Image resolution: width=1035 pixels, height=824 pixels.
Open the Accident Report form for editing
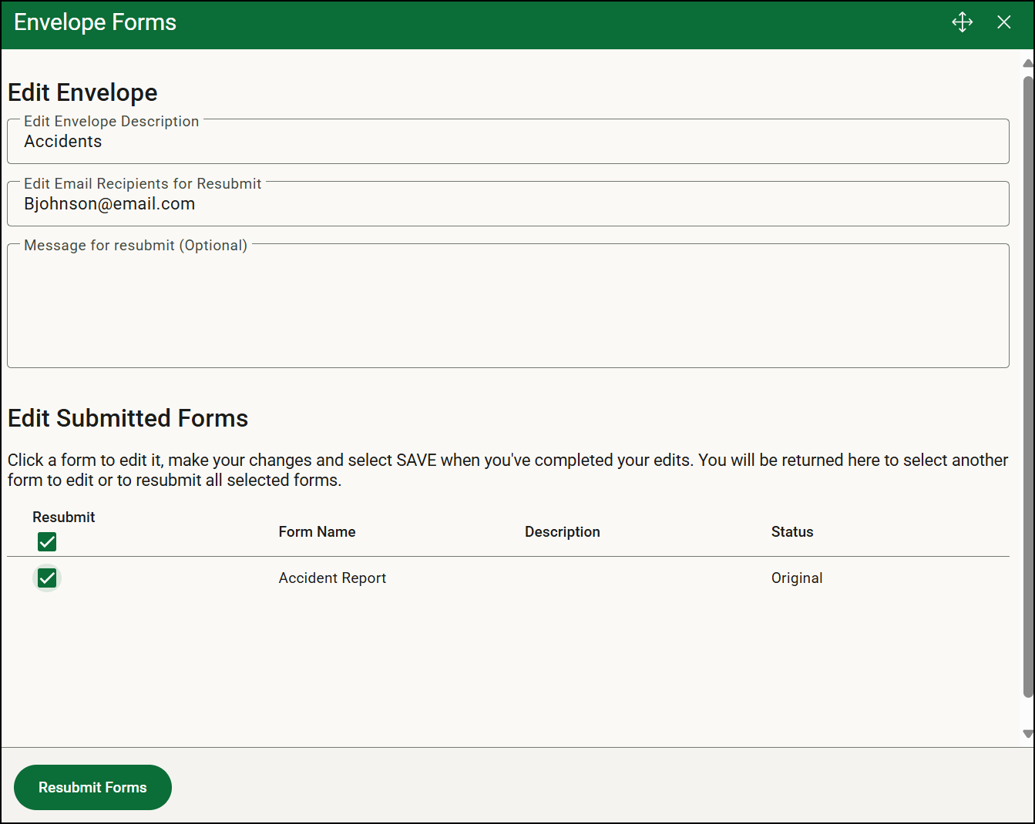point(332,578)
